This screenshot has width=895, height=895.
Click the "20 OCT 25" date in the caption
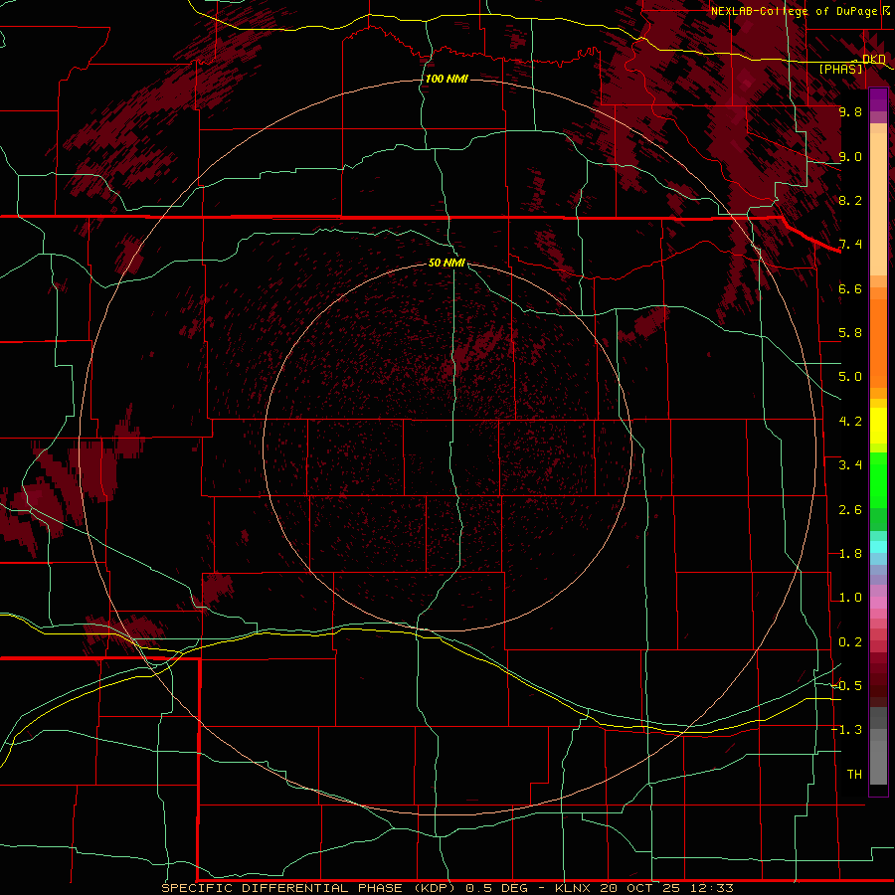pos(640,888)
